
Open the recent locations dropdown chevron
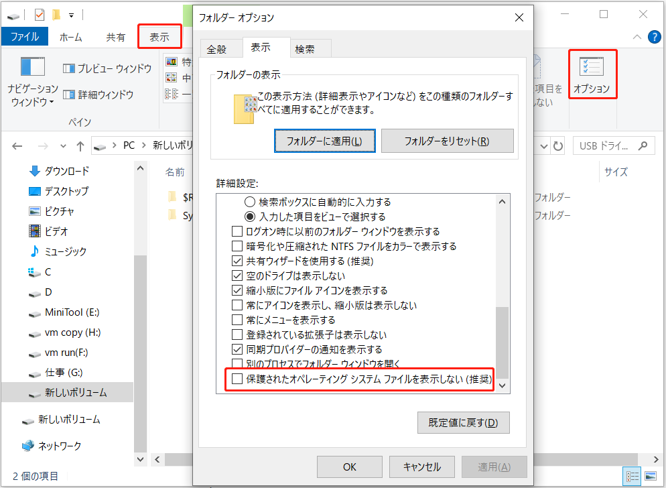63,146
